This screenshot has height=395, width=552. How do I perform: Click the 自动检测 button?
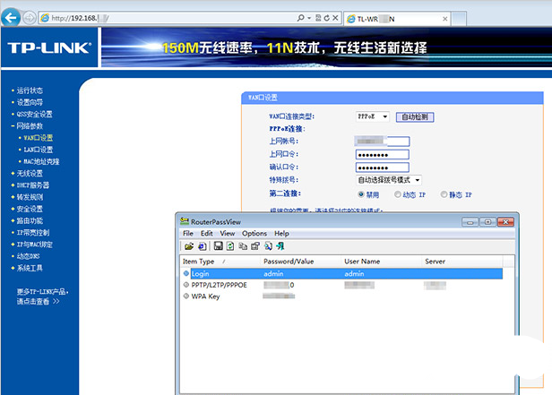pos(416,116)
